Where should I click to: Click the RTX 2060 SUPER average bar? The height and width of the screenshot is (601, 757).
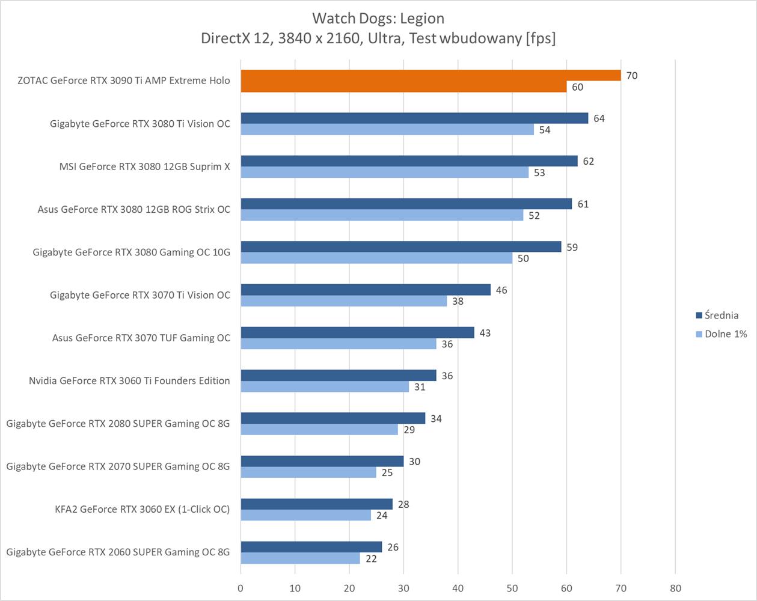click(x=311, y=547)
